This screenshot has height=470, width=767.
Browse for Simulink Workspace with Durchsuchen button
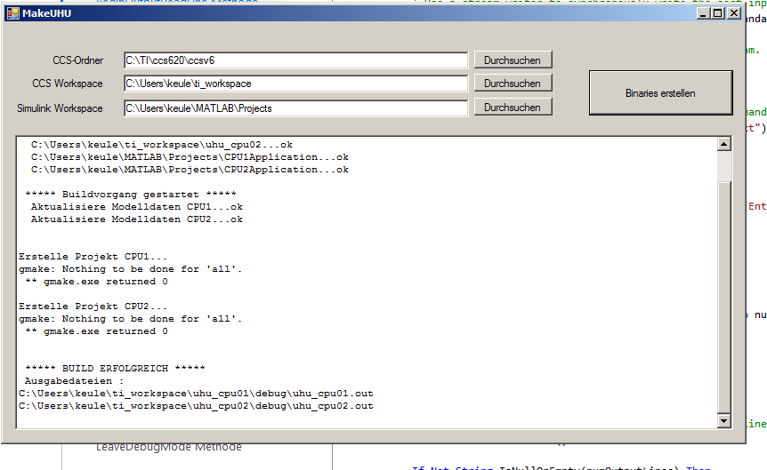click(x=513, y=107)
